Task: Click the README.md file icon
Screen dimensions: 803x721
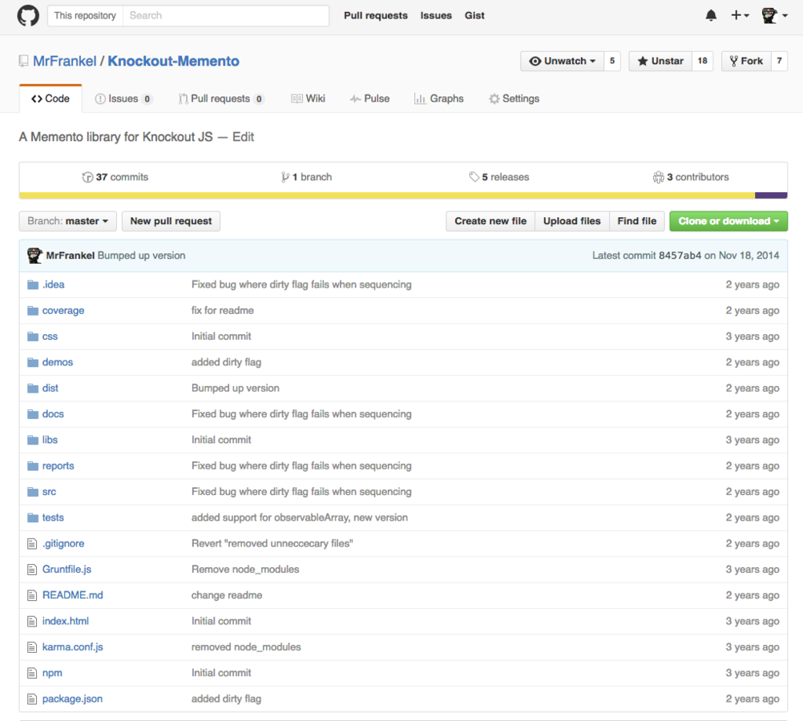Action: coord(32,595)
